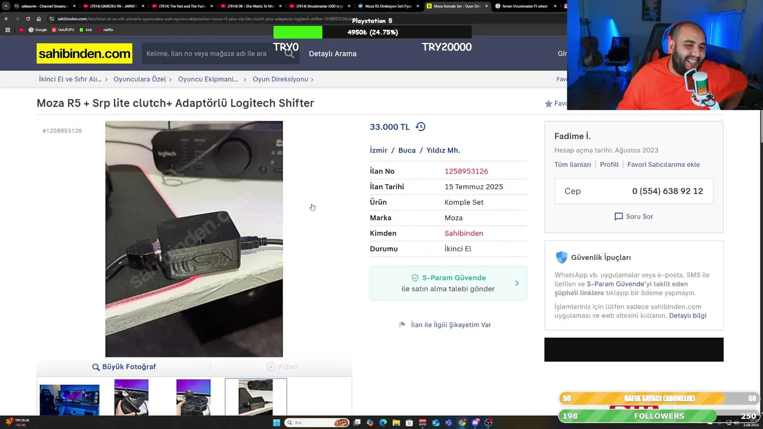Launch Microsoft Edge from the taskbar
Viewport: 763px width, 429px height.
point(383,422)
